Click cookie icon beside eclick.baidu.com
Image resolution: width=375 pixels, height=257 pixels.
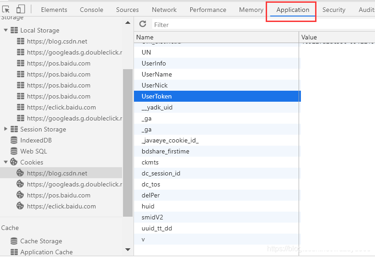(20, 206)
